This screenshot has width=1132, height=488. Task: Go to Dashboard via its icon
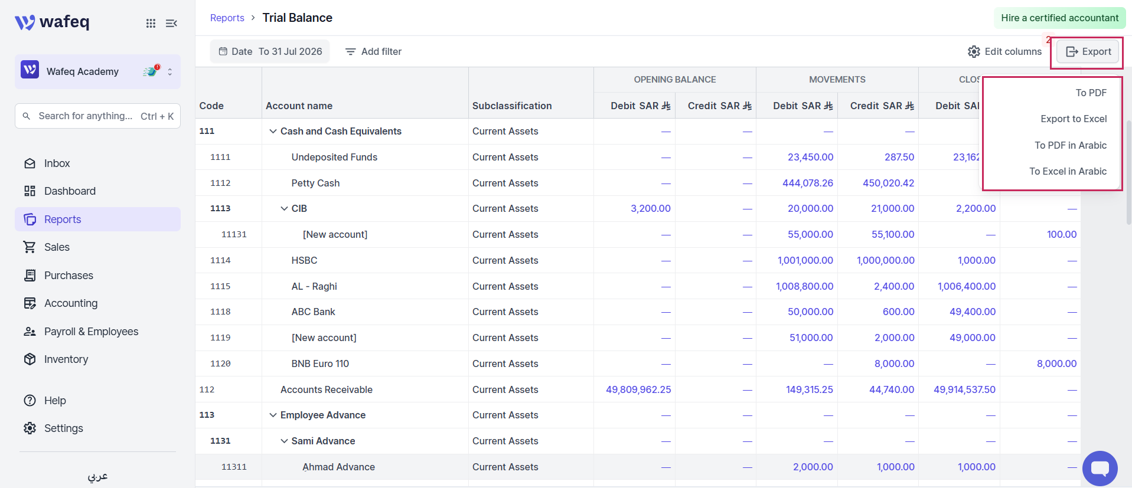(30, 191)
